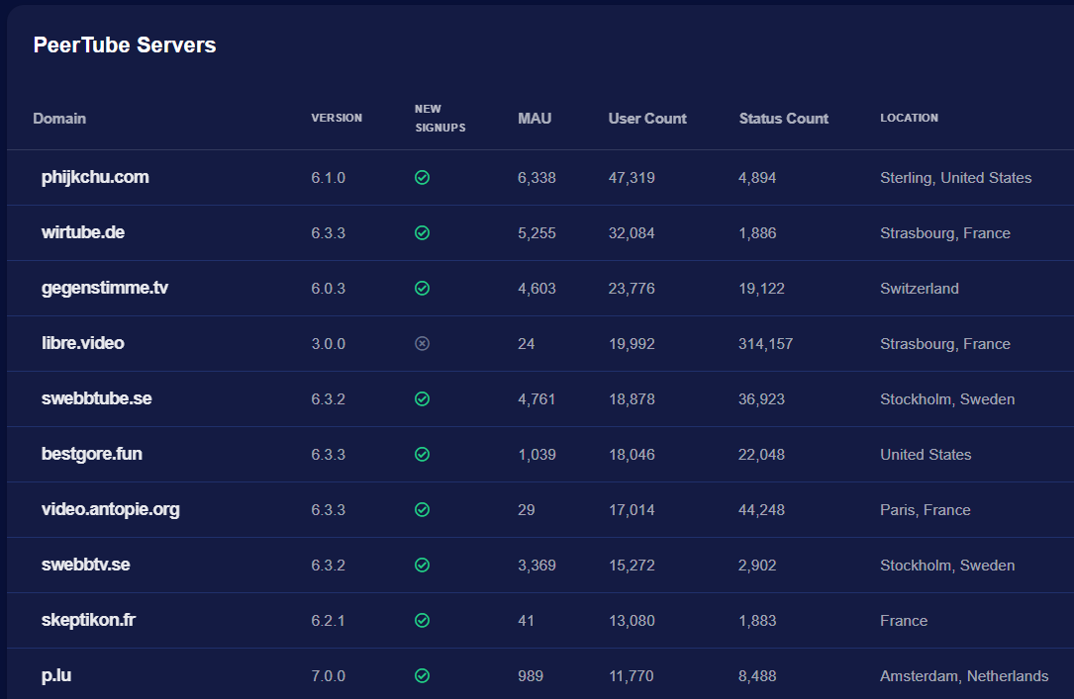Click status count 4,894

[757, 178]
